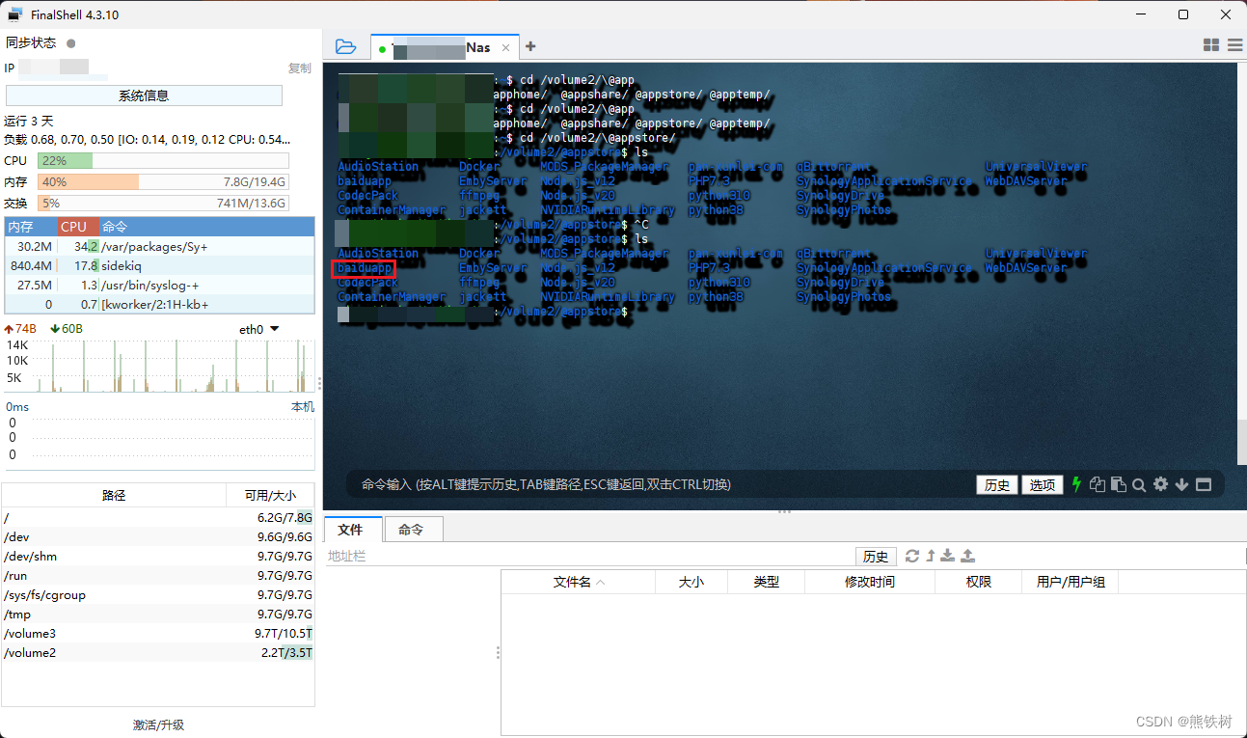Click the 修改时间 column header
The image size is (1247, 738).
tap(870, 582)
